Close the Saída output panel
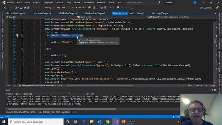Viewport: 222px width, 125px height. [215, 90]
